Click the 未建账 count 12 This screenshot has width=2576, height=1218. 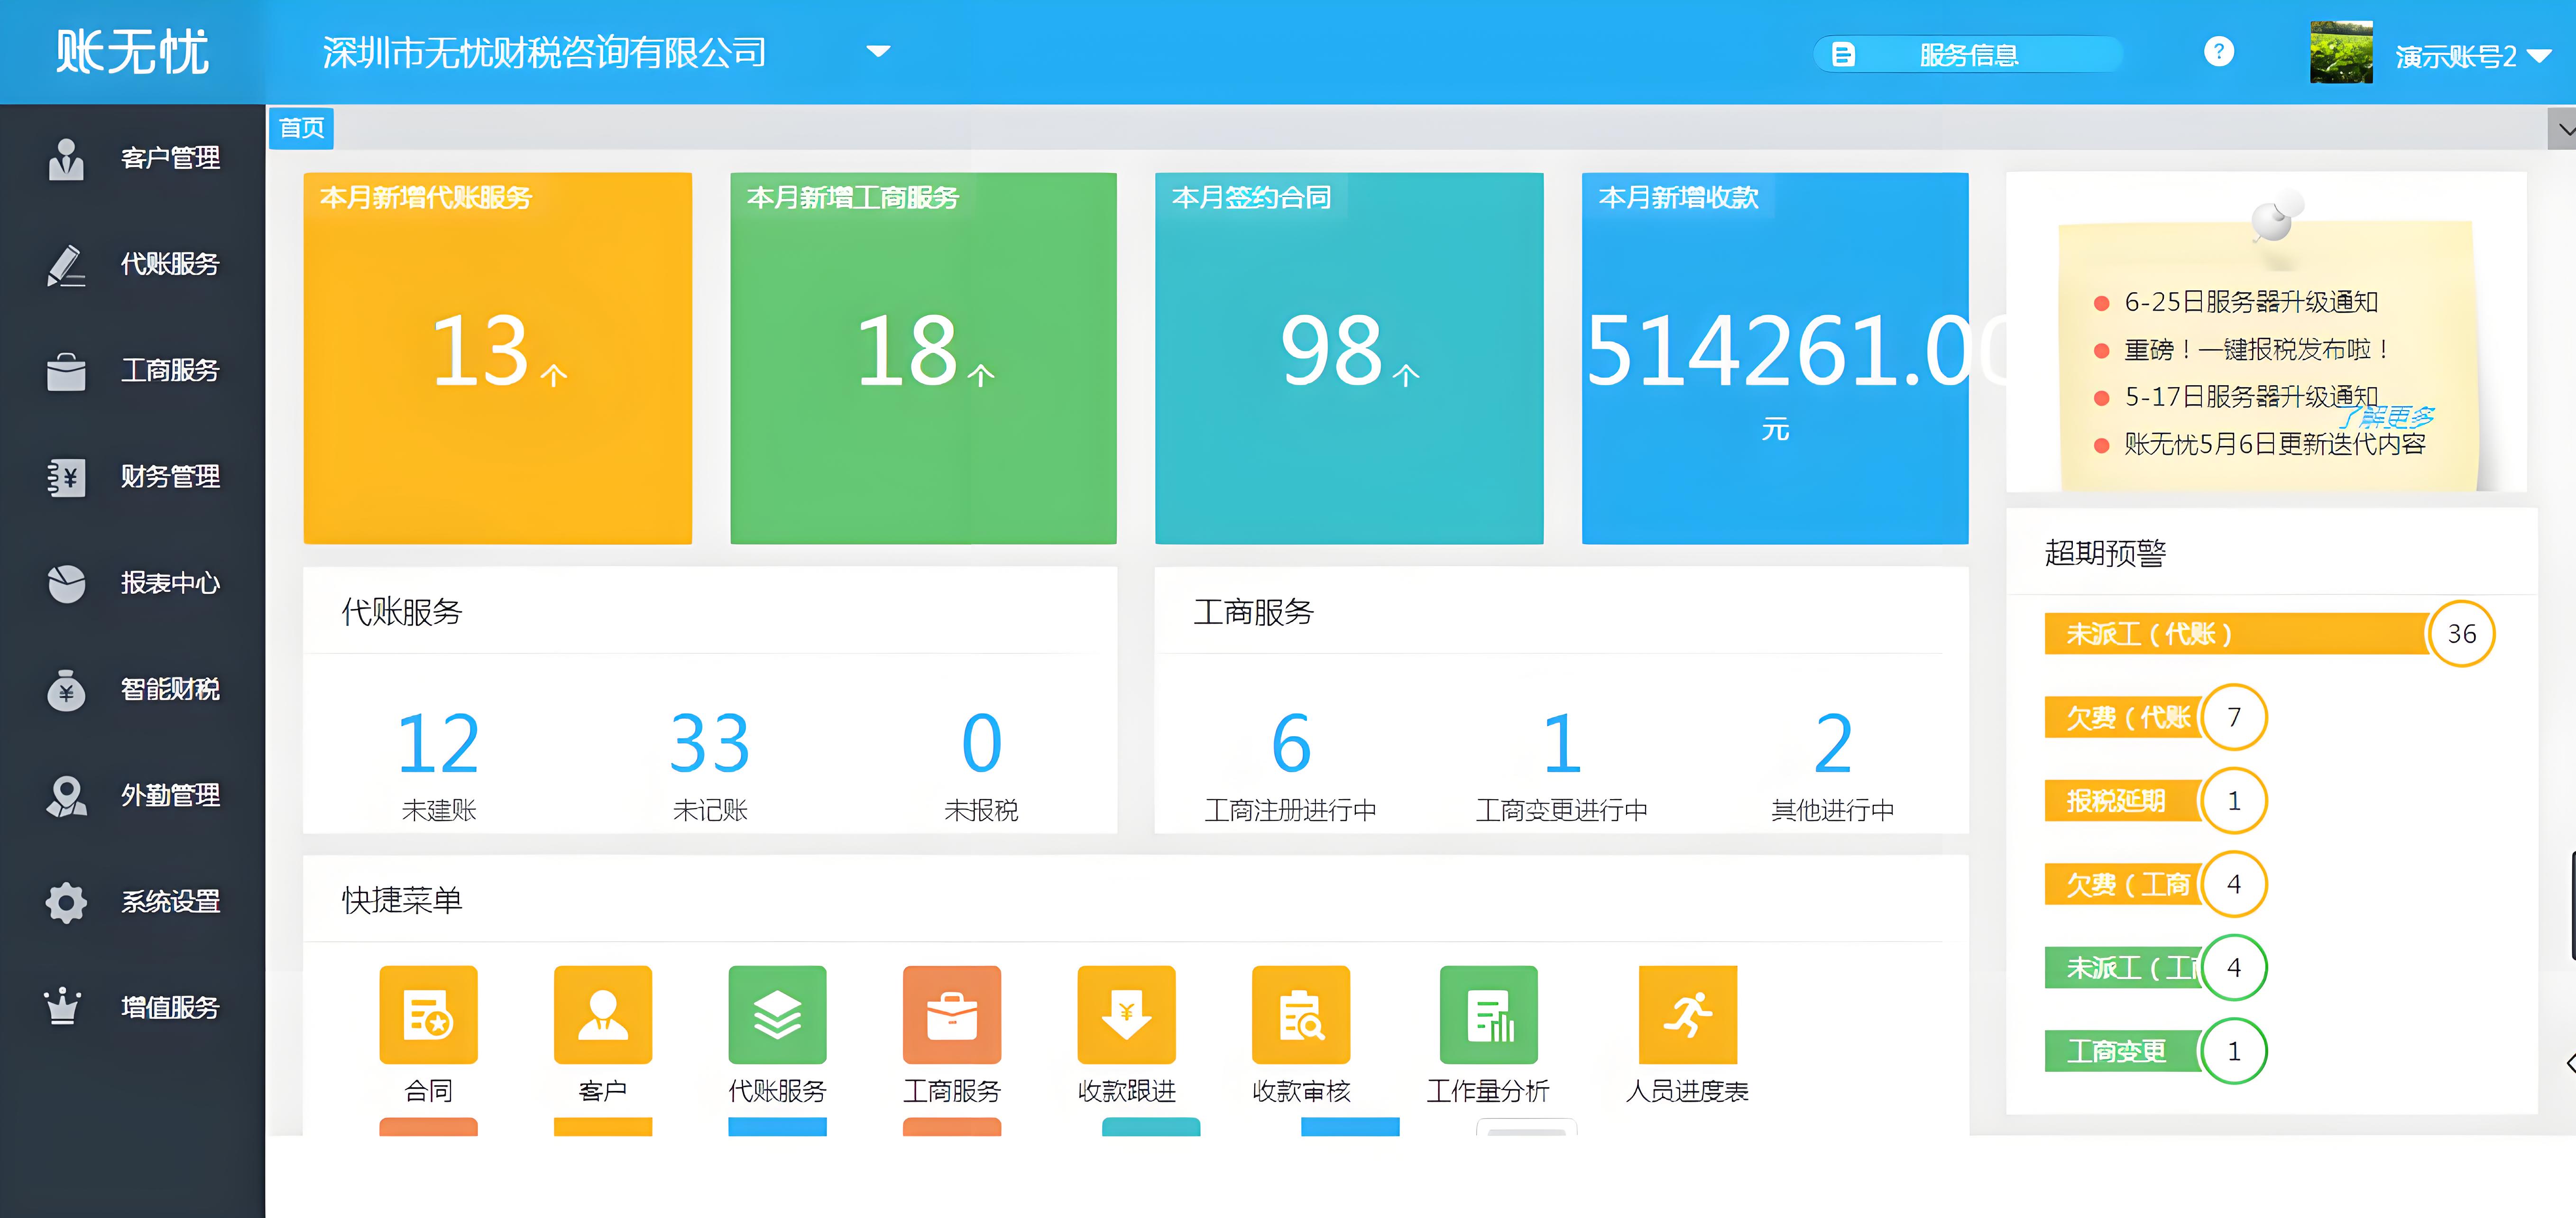438,743
